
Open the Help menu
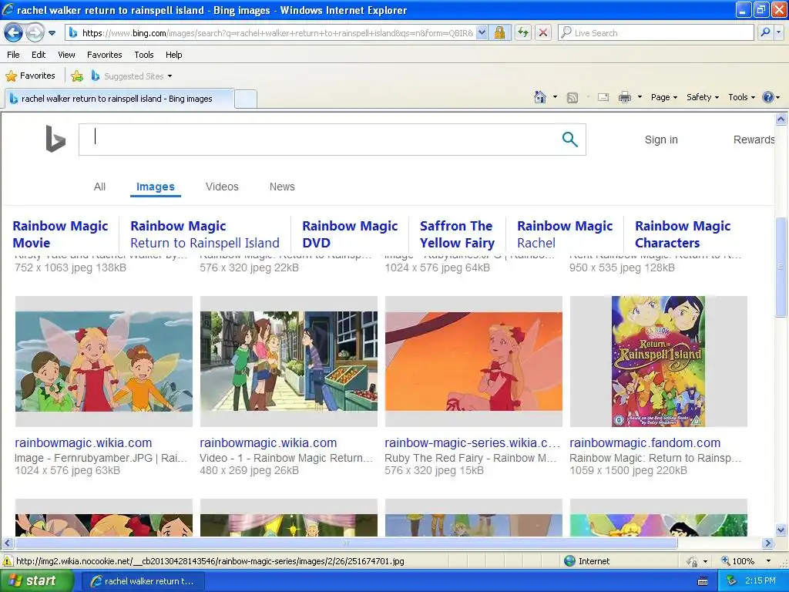point(173,55)
